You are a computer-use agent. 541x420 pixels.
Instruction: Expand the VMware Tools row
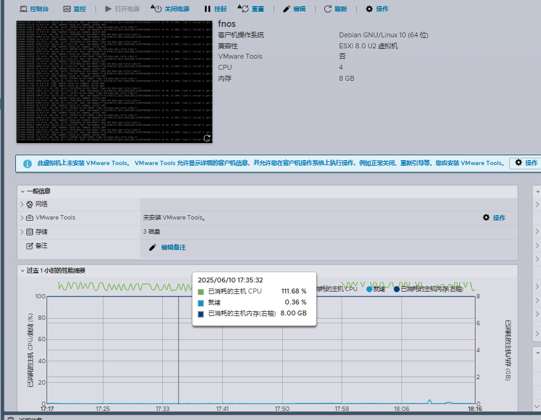tap(23, 218)
